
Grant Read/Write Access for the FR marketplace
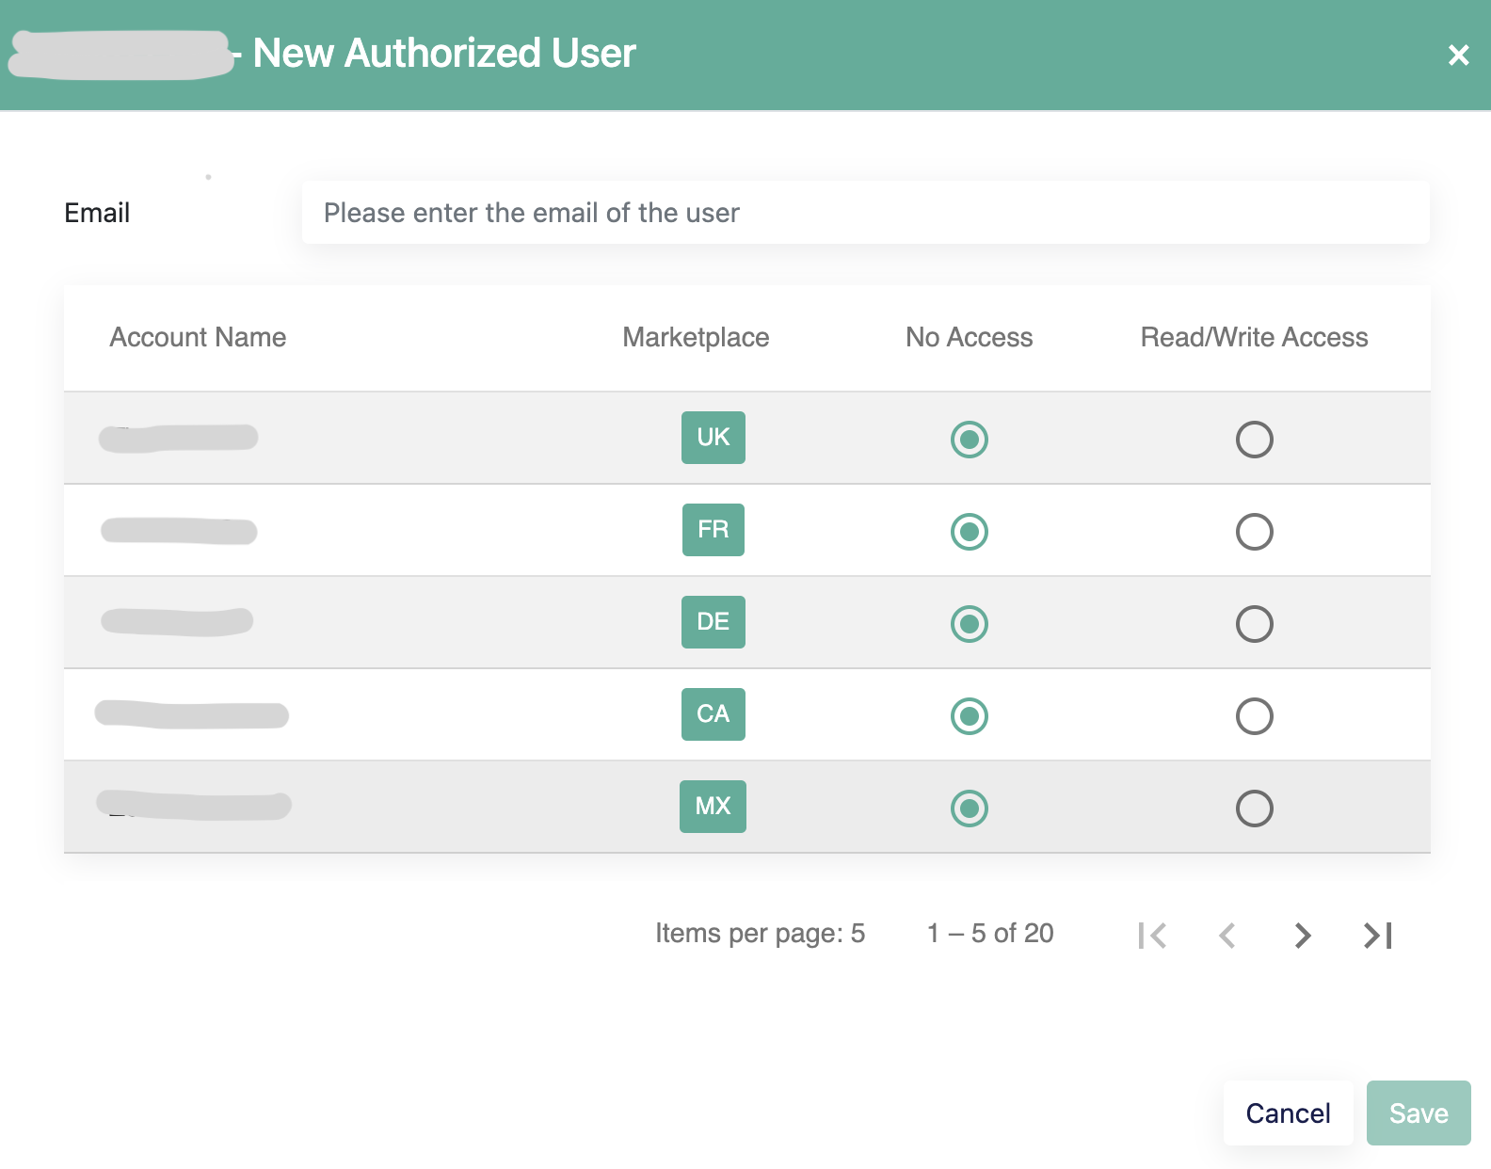click(1254, 532)
